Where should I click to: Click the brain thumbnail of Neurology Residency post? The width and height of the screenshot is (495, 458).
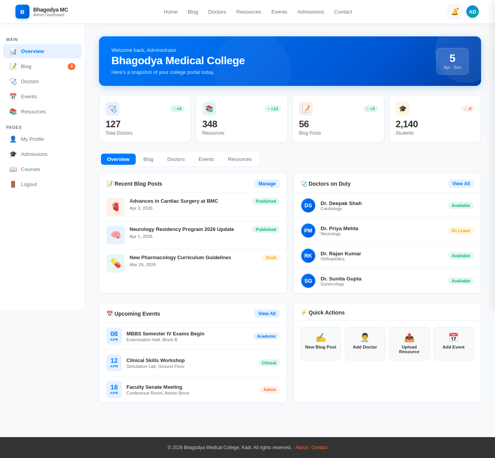pos(116,235)
